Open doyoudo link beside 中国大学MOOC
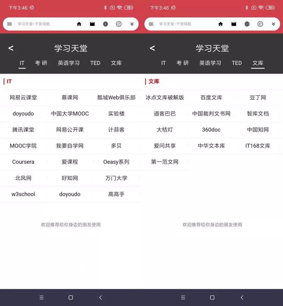Image resolution: width=283 pixels, height=306 pixels. (x=23, y=114)
